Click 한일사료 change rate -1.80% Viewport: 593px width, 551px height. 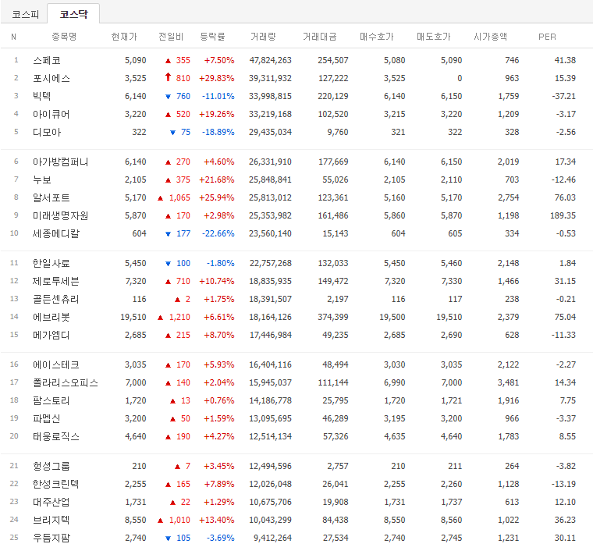(x=221, y=263)
